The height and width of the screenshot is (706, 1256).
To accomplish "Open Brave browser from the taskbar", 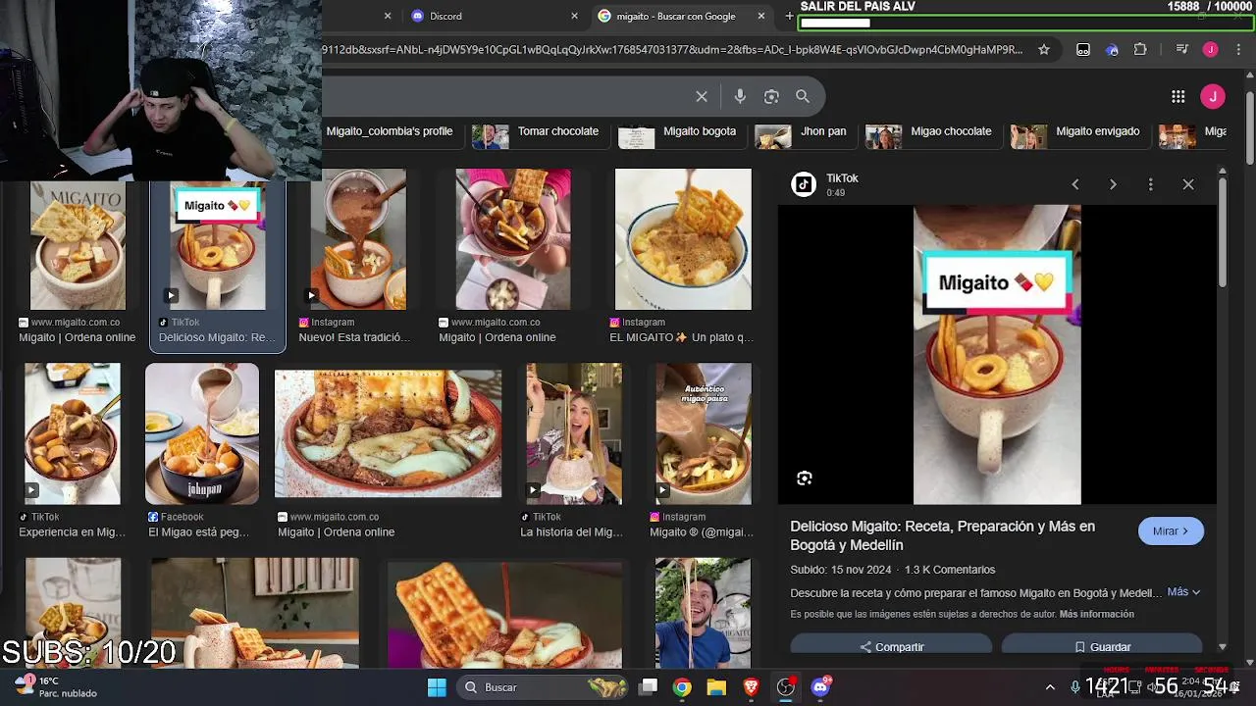I will [x=751, y=687].
